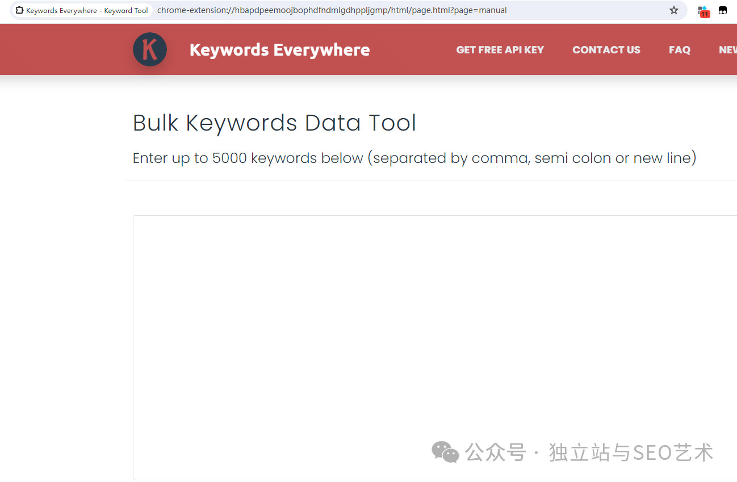The image size is (737, 482).
Task: Click the Bulk Keywords Data Tool heading
Action: click(274, 123)
